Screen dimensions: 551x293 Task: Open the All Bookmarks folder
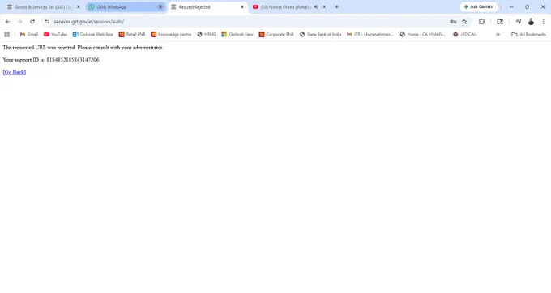pyautogui.click(x=529, y=34)
